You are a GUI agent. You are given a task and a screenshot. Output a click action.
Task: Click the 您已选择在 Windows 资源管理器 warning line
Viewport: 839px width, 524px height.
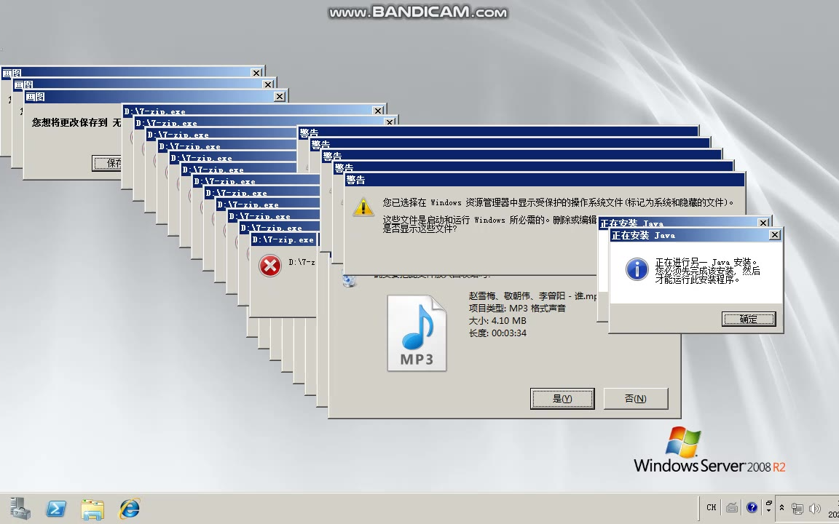click(x=558, y=202)
